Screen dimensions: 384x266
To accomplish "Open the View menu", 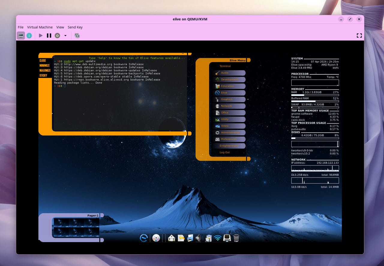I will [x=60, y=27].
